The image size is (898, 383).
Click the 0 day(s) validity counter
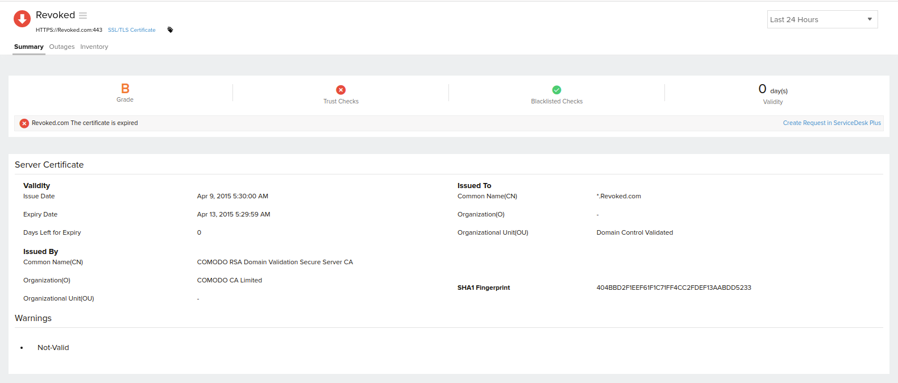tap(772, 90)
